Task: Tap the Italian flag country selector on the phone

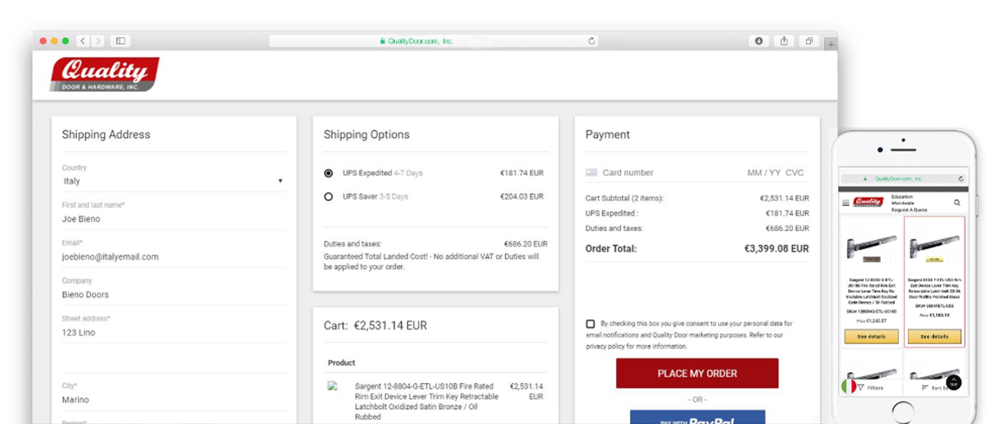Action: pyautogui.click(x=848, y=387)
